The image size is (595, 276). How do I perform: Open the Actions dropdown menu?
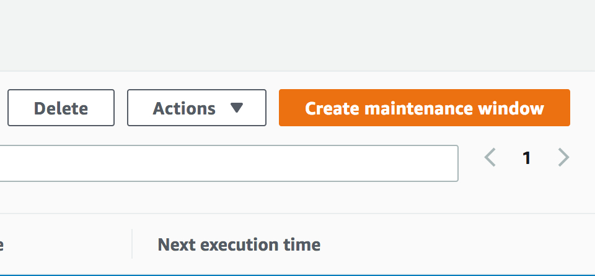196,108
